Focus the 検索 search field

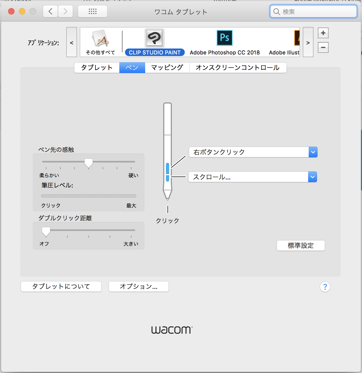(x=313, y=12)
